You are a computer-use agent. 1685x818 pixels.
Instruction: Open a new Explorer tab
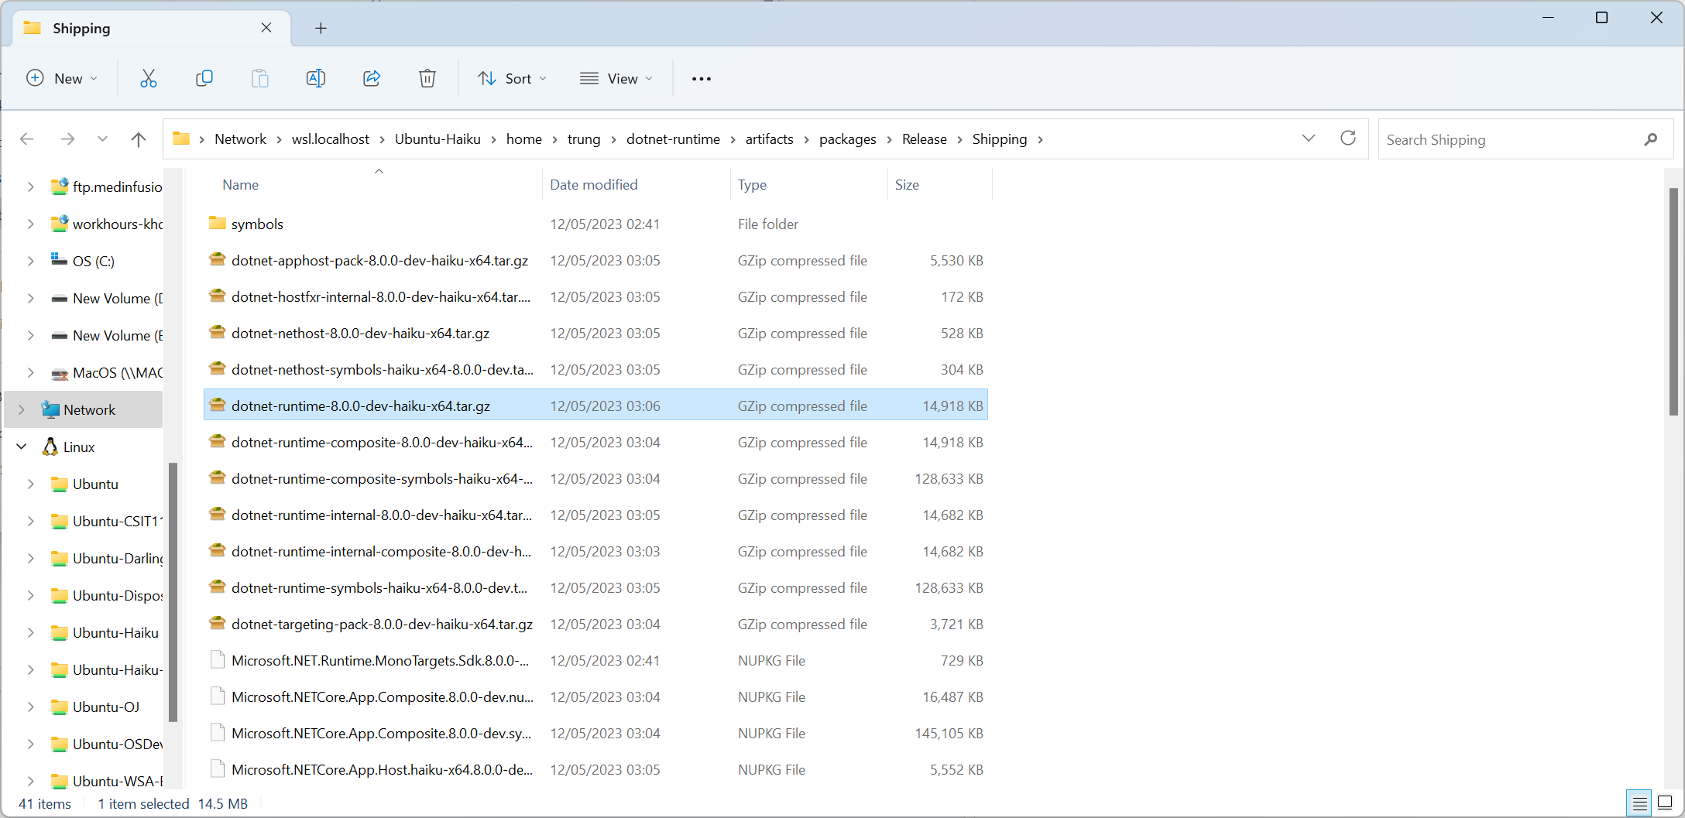point(321,28)
